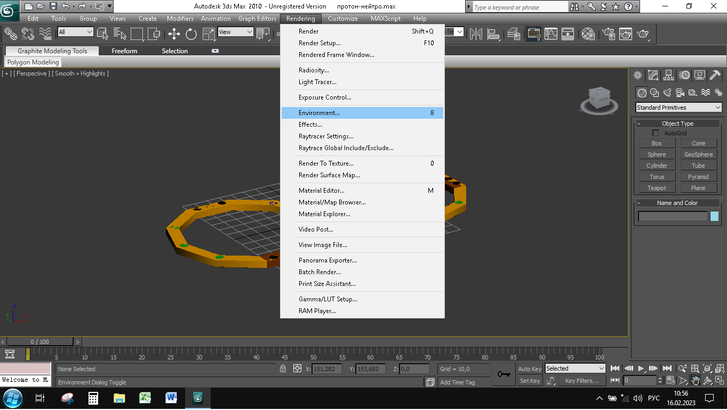This screenshot has height=410, width=727.
Task: Click the Teapot primitive button
Action: 657,188
